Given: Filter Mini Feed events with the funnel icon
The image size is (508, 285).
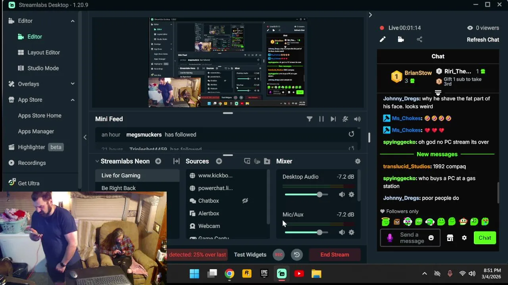Looking at the screenshot, I should pyautogui.click(x=310, y=119).
